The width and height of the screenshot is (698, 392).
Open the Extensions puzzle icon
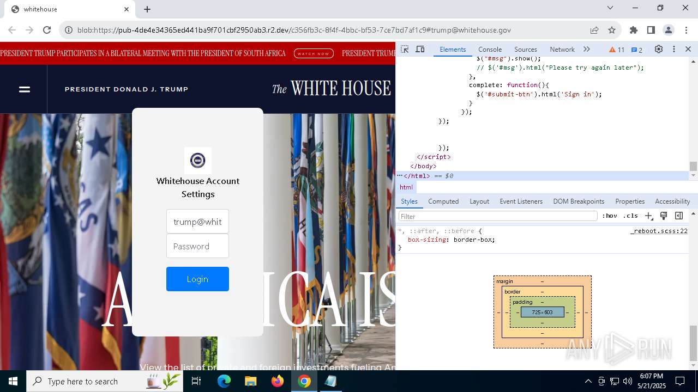633,30
